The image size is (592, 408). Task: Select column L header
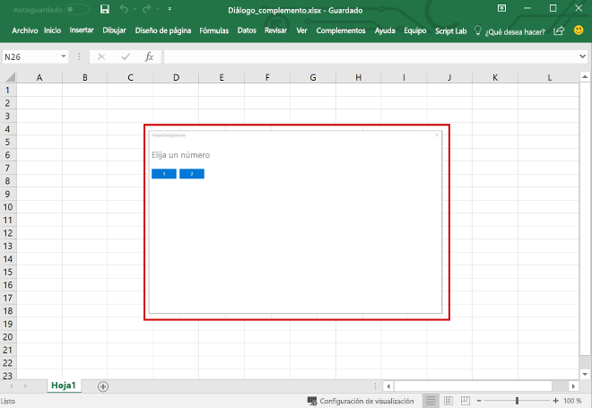[x=549, y=77]
